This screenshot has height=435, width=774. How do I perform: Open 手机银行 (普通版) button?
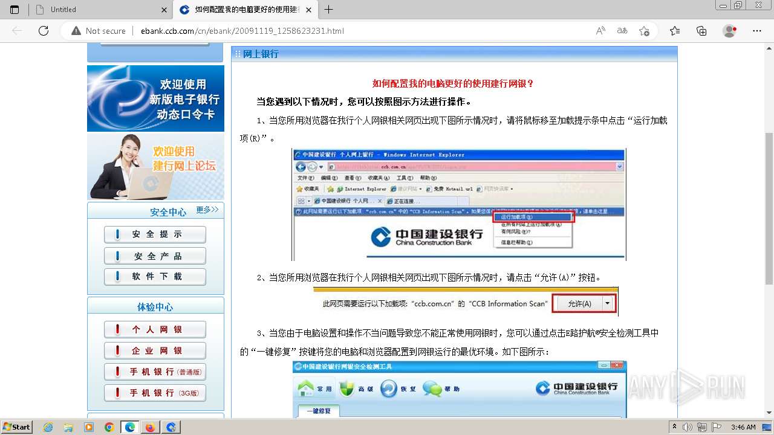pyautogui.click(x=155, y=372)
